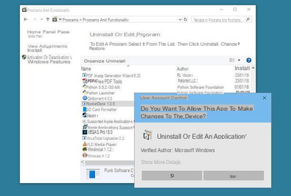The height and width of the screenshot is (196, 291).
Task: Expand Show More Details in UAC
Action: coord(161,162)
